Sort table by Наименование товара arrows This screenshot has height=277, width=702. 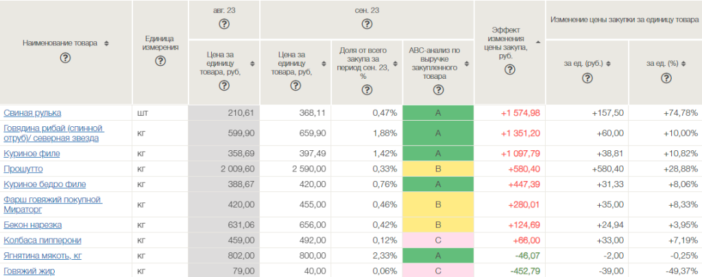pyautogui.click(x=106, y=43)
